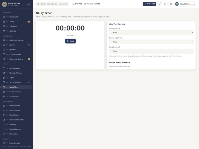Click the Today badge showing 2
This screenshot has width=199, height=149.
click(29, 22)
